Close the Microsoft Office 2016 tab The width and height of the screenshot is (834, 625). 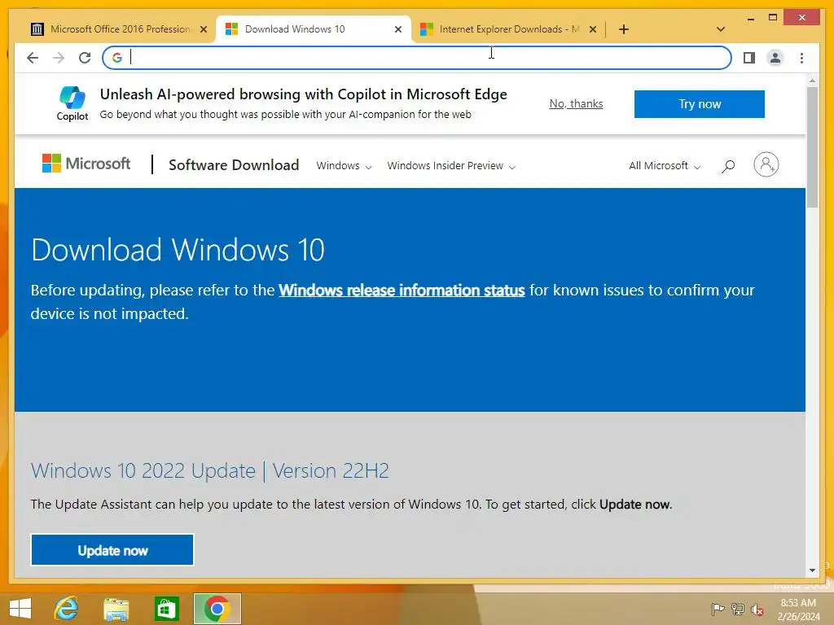click(x=203, y=30)
